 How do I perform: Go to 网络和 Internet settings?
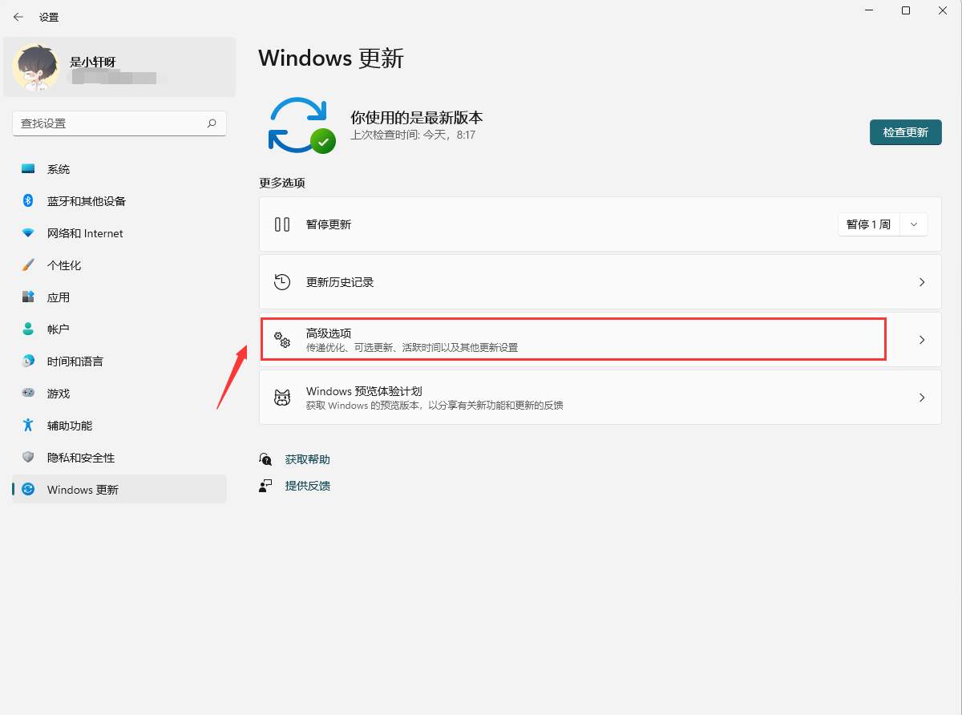coord(85,233)
